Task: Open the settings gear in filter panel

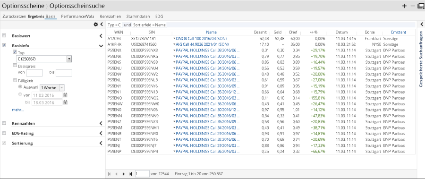Action: 96,25
